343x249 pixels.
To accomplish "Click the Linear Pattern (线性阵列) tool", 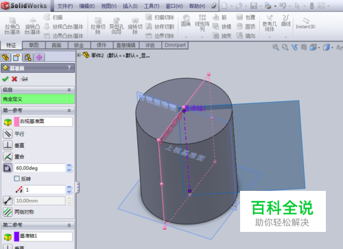I will point(202,23).
